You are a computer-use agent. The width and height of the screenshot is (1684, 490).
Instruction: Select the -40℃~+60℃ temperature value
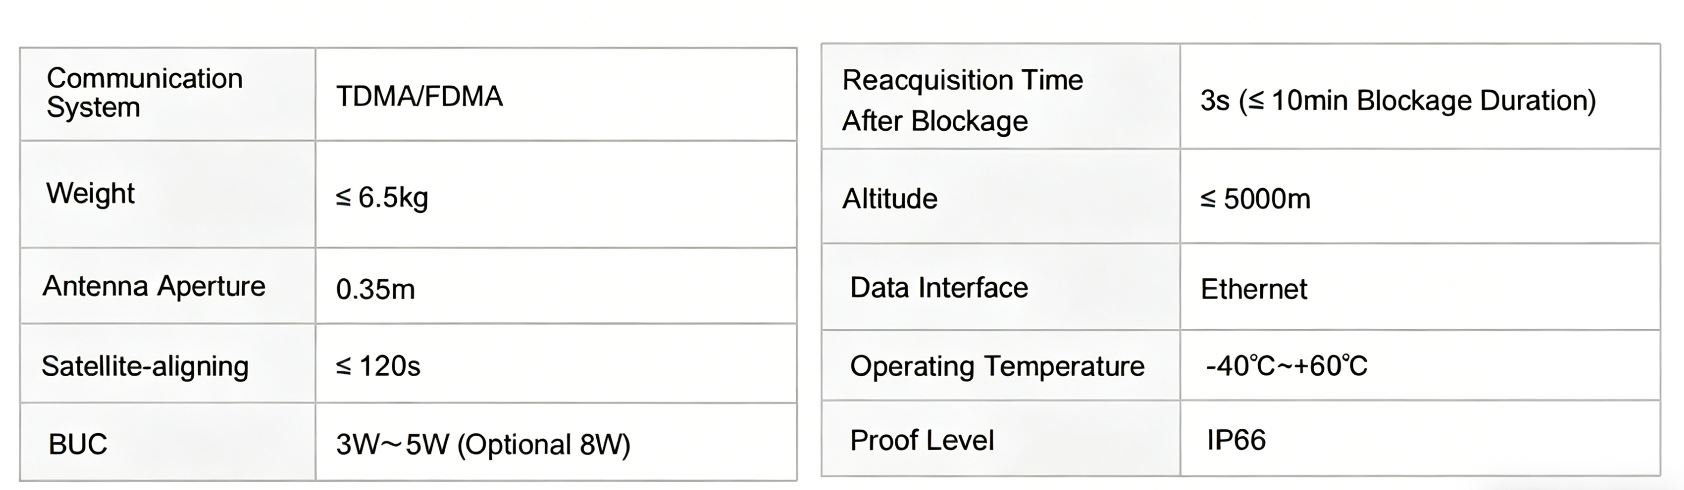click(x=1286, y=366)
